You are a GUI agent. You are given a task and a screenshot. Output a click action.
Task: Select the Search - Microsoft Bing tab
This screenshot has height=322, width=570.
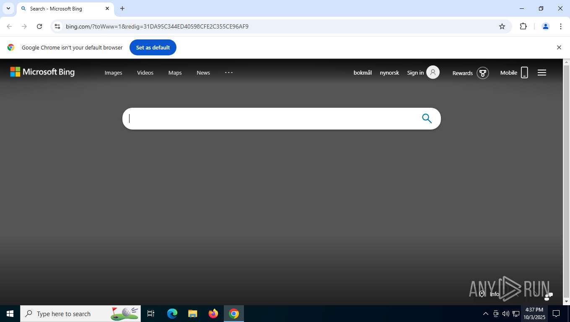(x=65, y=9)
